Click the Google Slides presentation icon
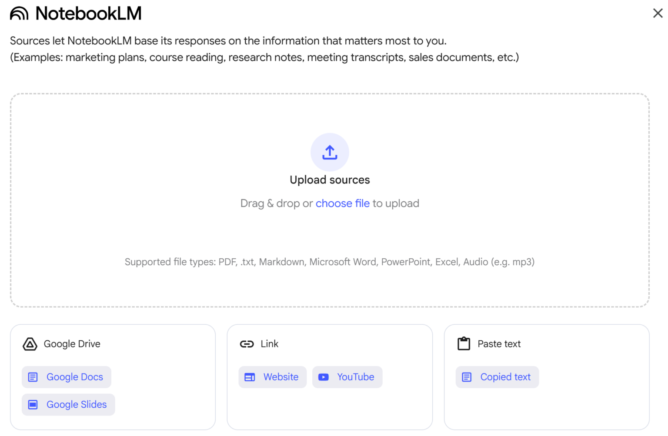 click(x=33, y=404)
